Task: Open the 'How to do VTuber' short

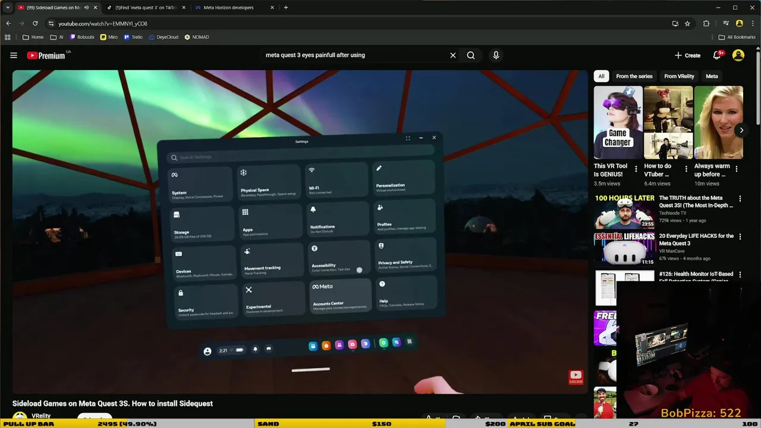Action: click(668, 122)
